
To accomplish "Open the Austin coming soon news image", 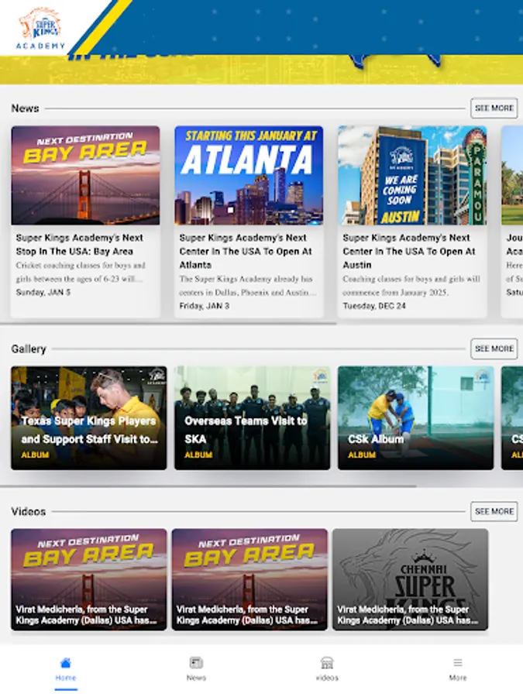I will (x=412, y=175).
